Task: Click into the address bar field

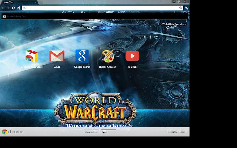Action: pyautogui.click(x=103, y=8)
